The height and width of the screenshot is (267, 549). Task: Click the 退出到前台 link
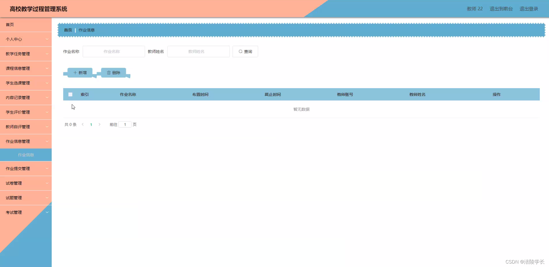click(501, 9)
